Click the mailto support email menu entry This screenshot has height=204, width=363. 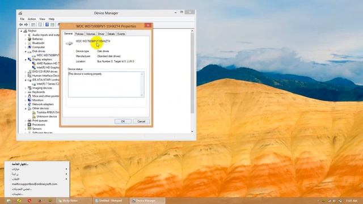35,184
